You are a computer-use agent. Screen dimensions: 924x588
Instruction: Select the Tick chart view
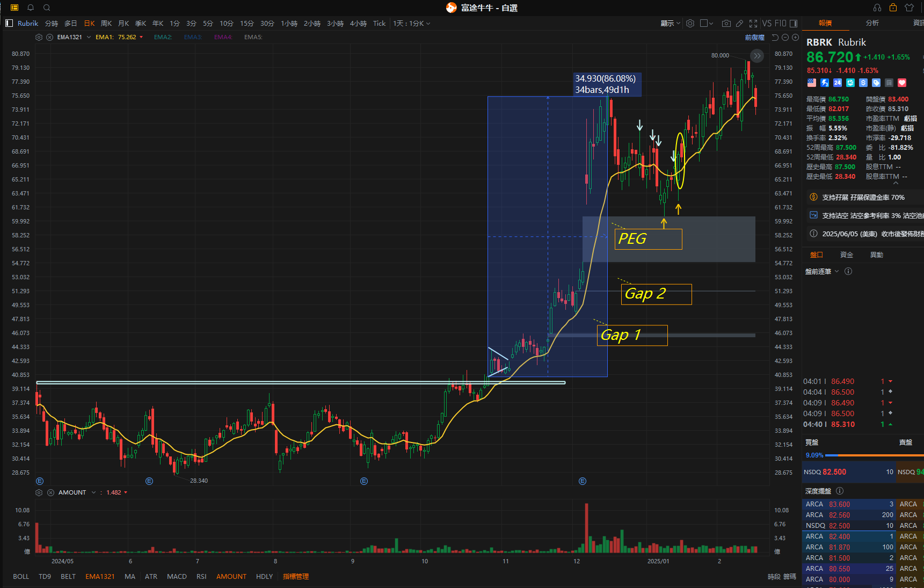click(x=379, y=23)
